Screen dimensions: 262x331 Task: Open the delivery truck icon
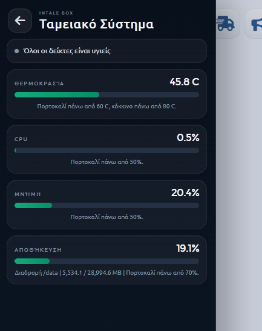(225, 24)
